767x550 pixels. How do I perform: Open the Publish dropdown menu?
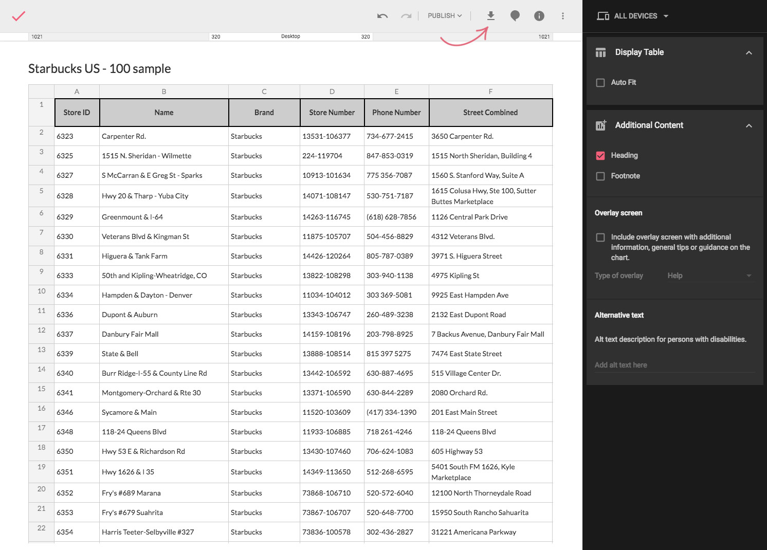[445, 16]
